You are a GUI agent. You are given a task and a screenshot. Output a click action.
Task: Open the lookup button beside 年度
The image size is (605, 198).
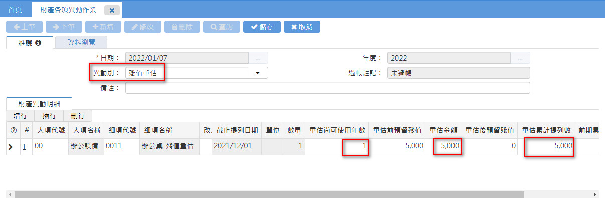[x=521, y=58]
